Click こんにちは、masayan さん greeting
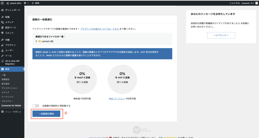This screenshot has width=259, height=138. click(x=242, y=3)
